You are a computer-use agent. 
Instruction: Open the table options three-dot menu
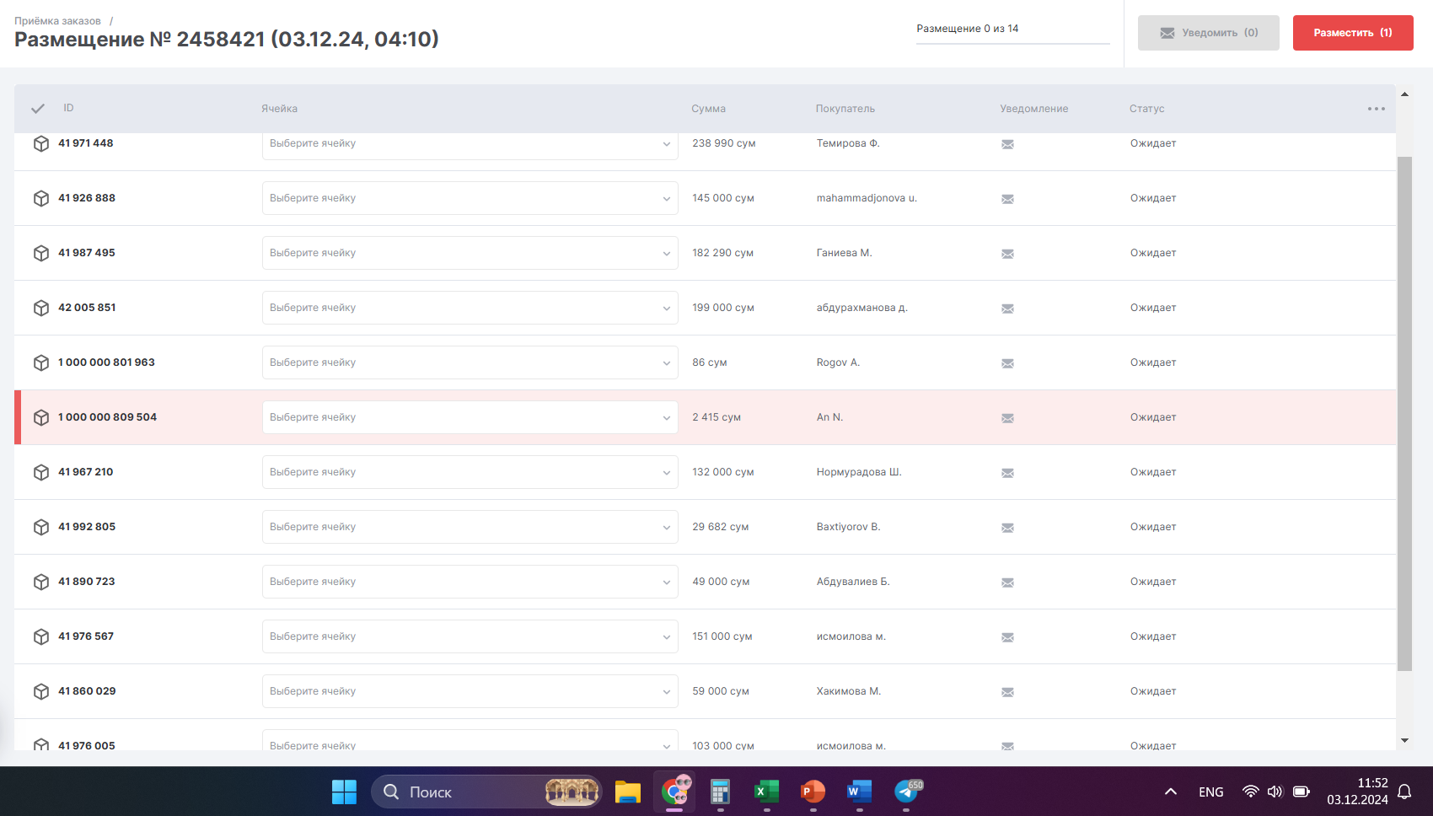tap(1377, 109)
